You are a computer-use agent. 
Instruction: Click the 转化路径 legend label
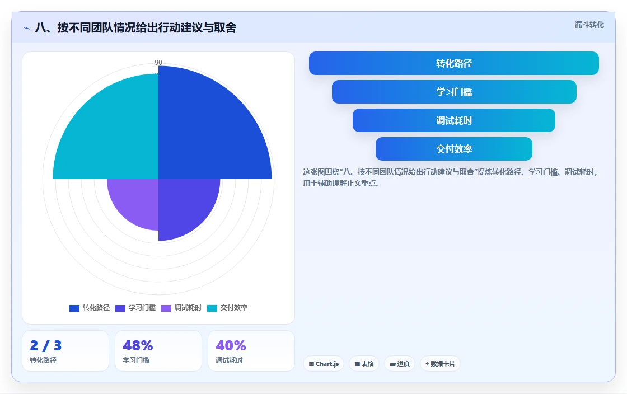pyautogui.click(x=96, y=308)
